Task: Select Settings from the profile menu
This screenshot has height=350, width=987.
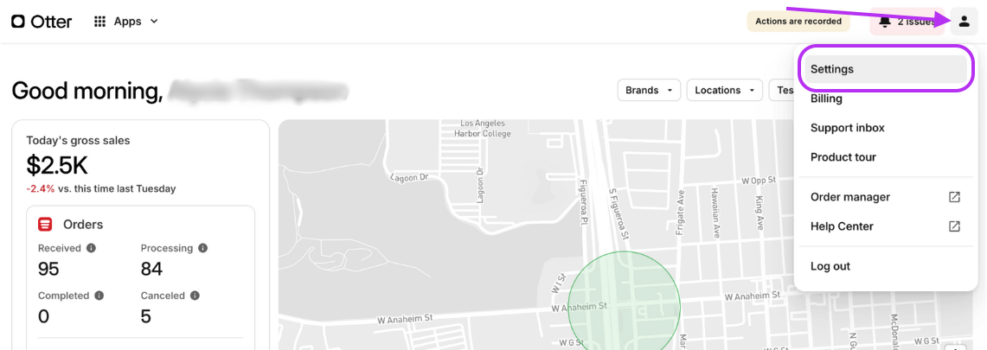Action: (x=882, y=69)
